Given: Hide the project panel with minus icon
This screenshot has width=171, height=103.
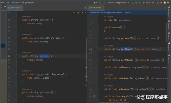Looking at the screenshot, I should pos(5,6).
